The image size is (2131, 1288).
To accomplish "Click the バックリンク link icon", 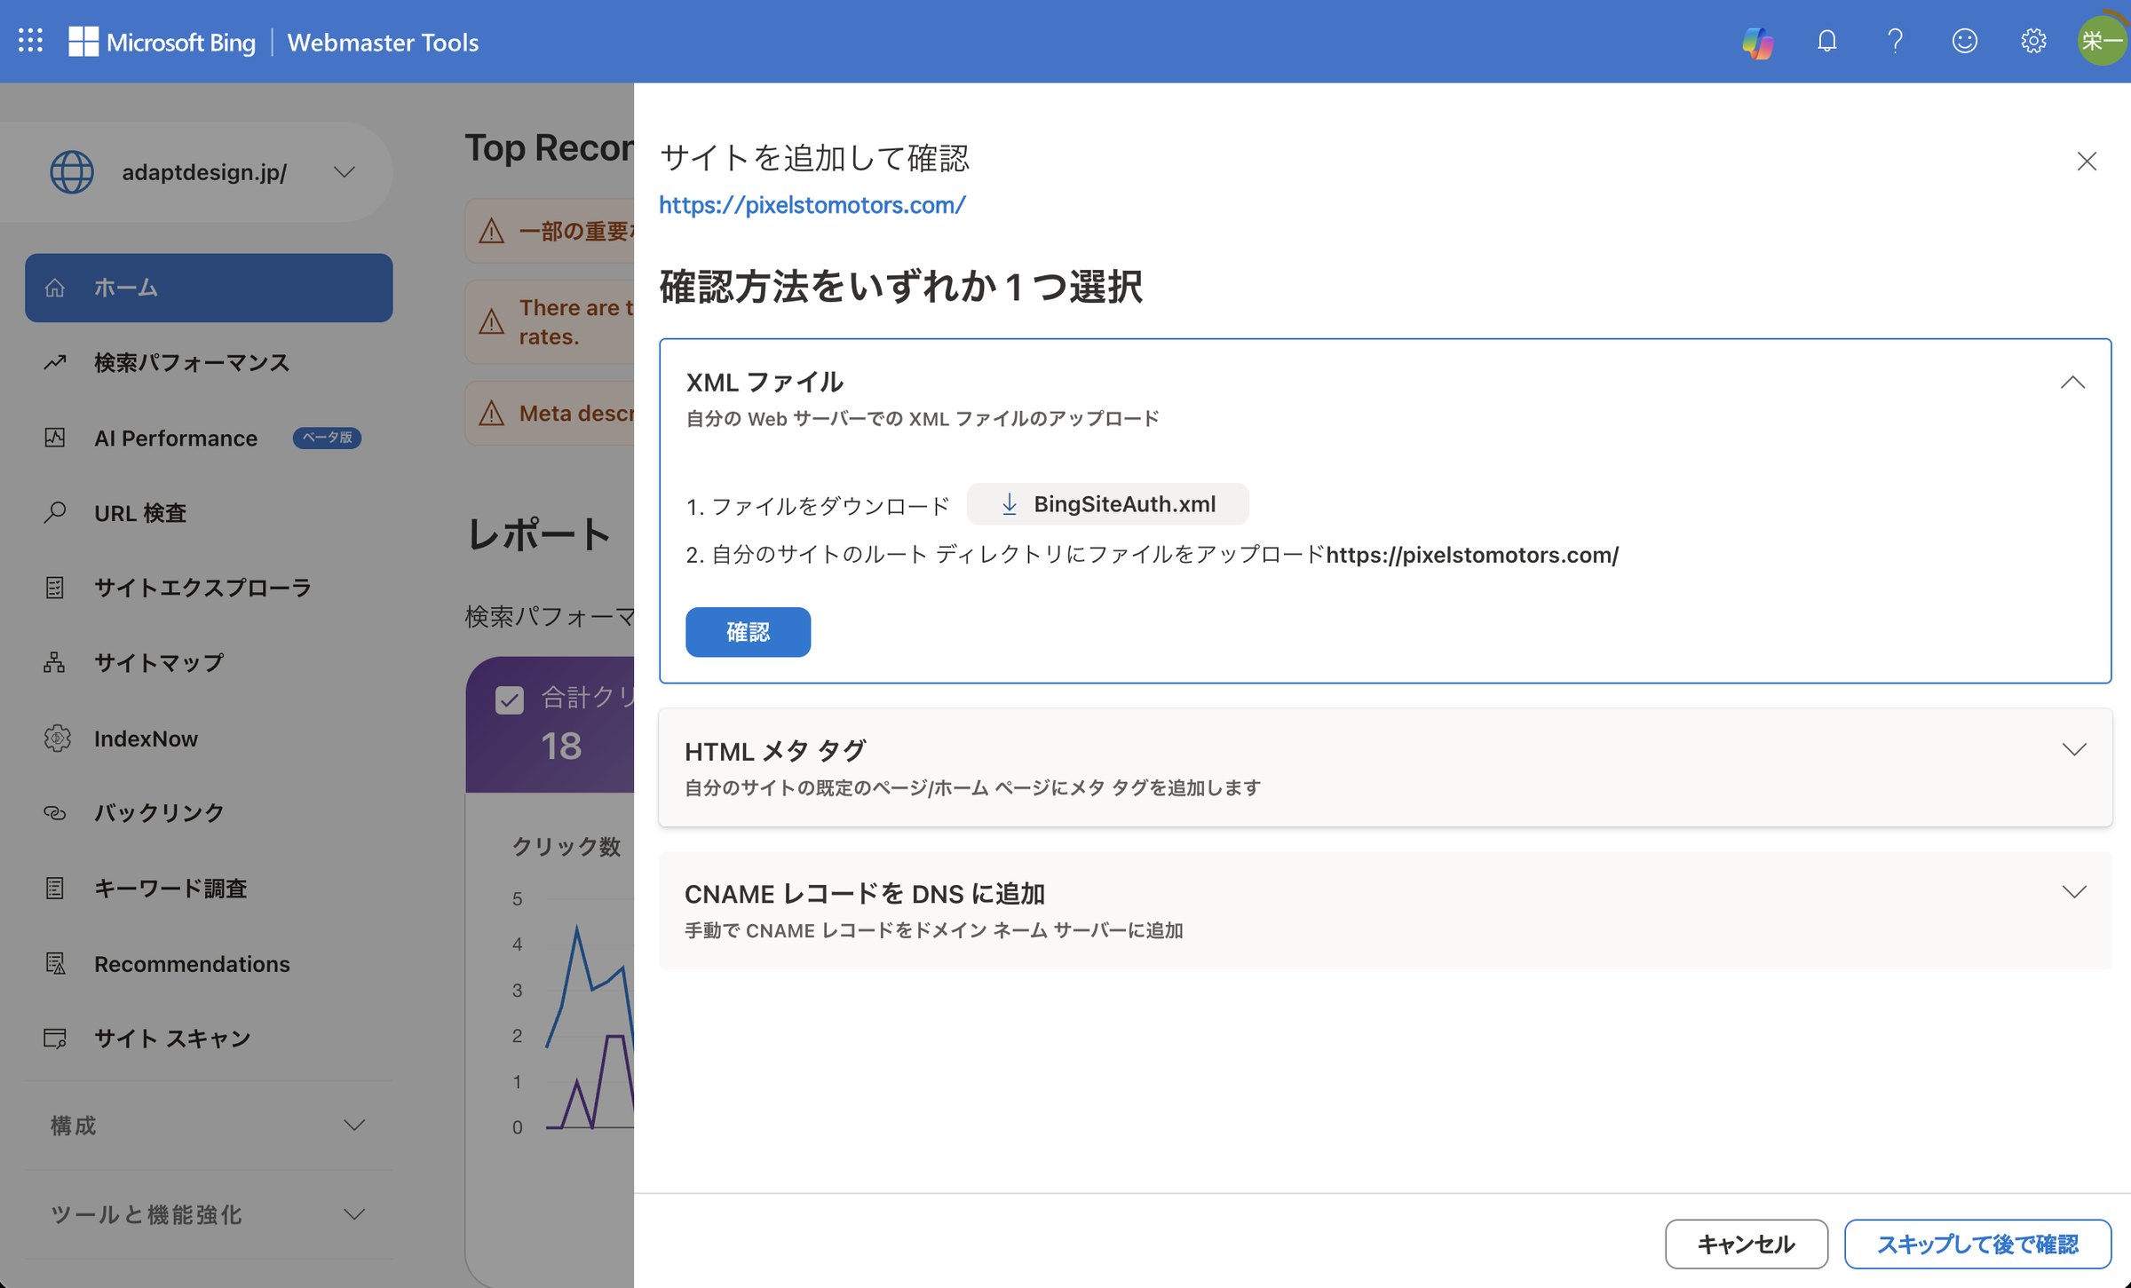I will point(55,813).
